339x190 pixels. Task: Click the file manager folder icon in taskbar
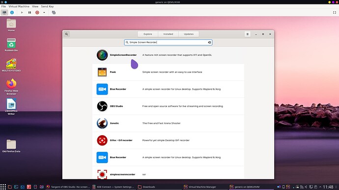click(x=10, y=187)
